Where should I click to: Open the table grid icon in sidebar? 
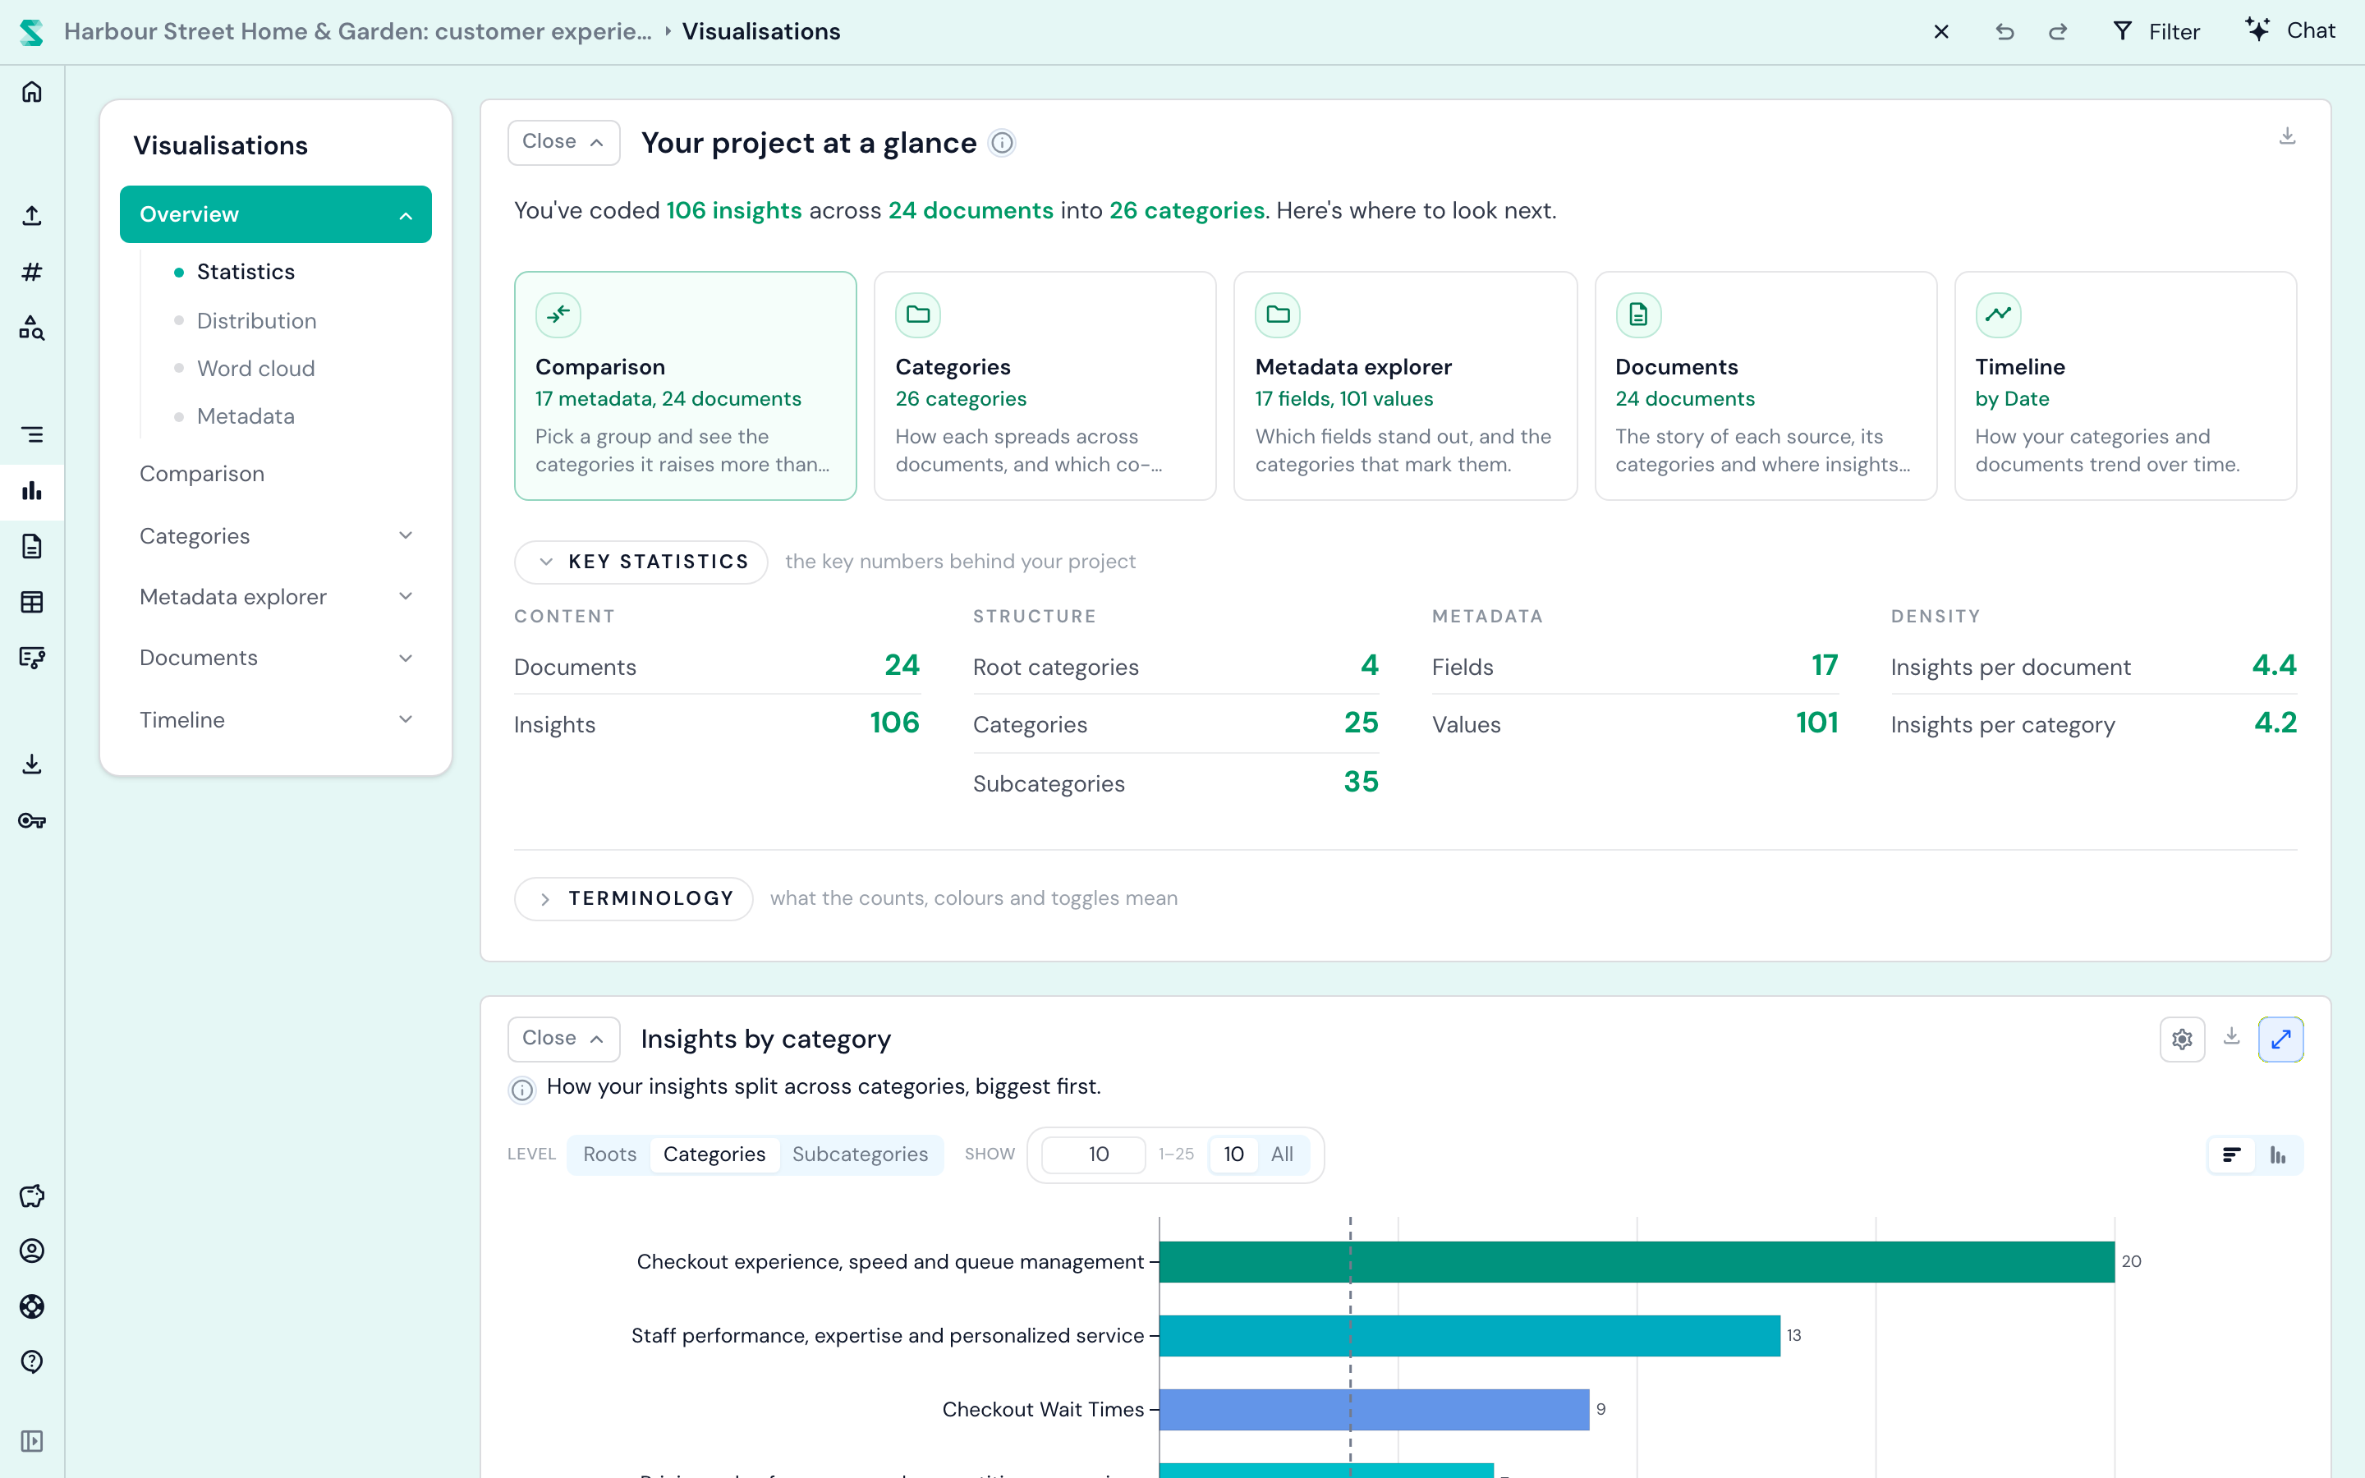coord(32,602)
